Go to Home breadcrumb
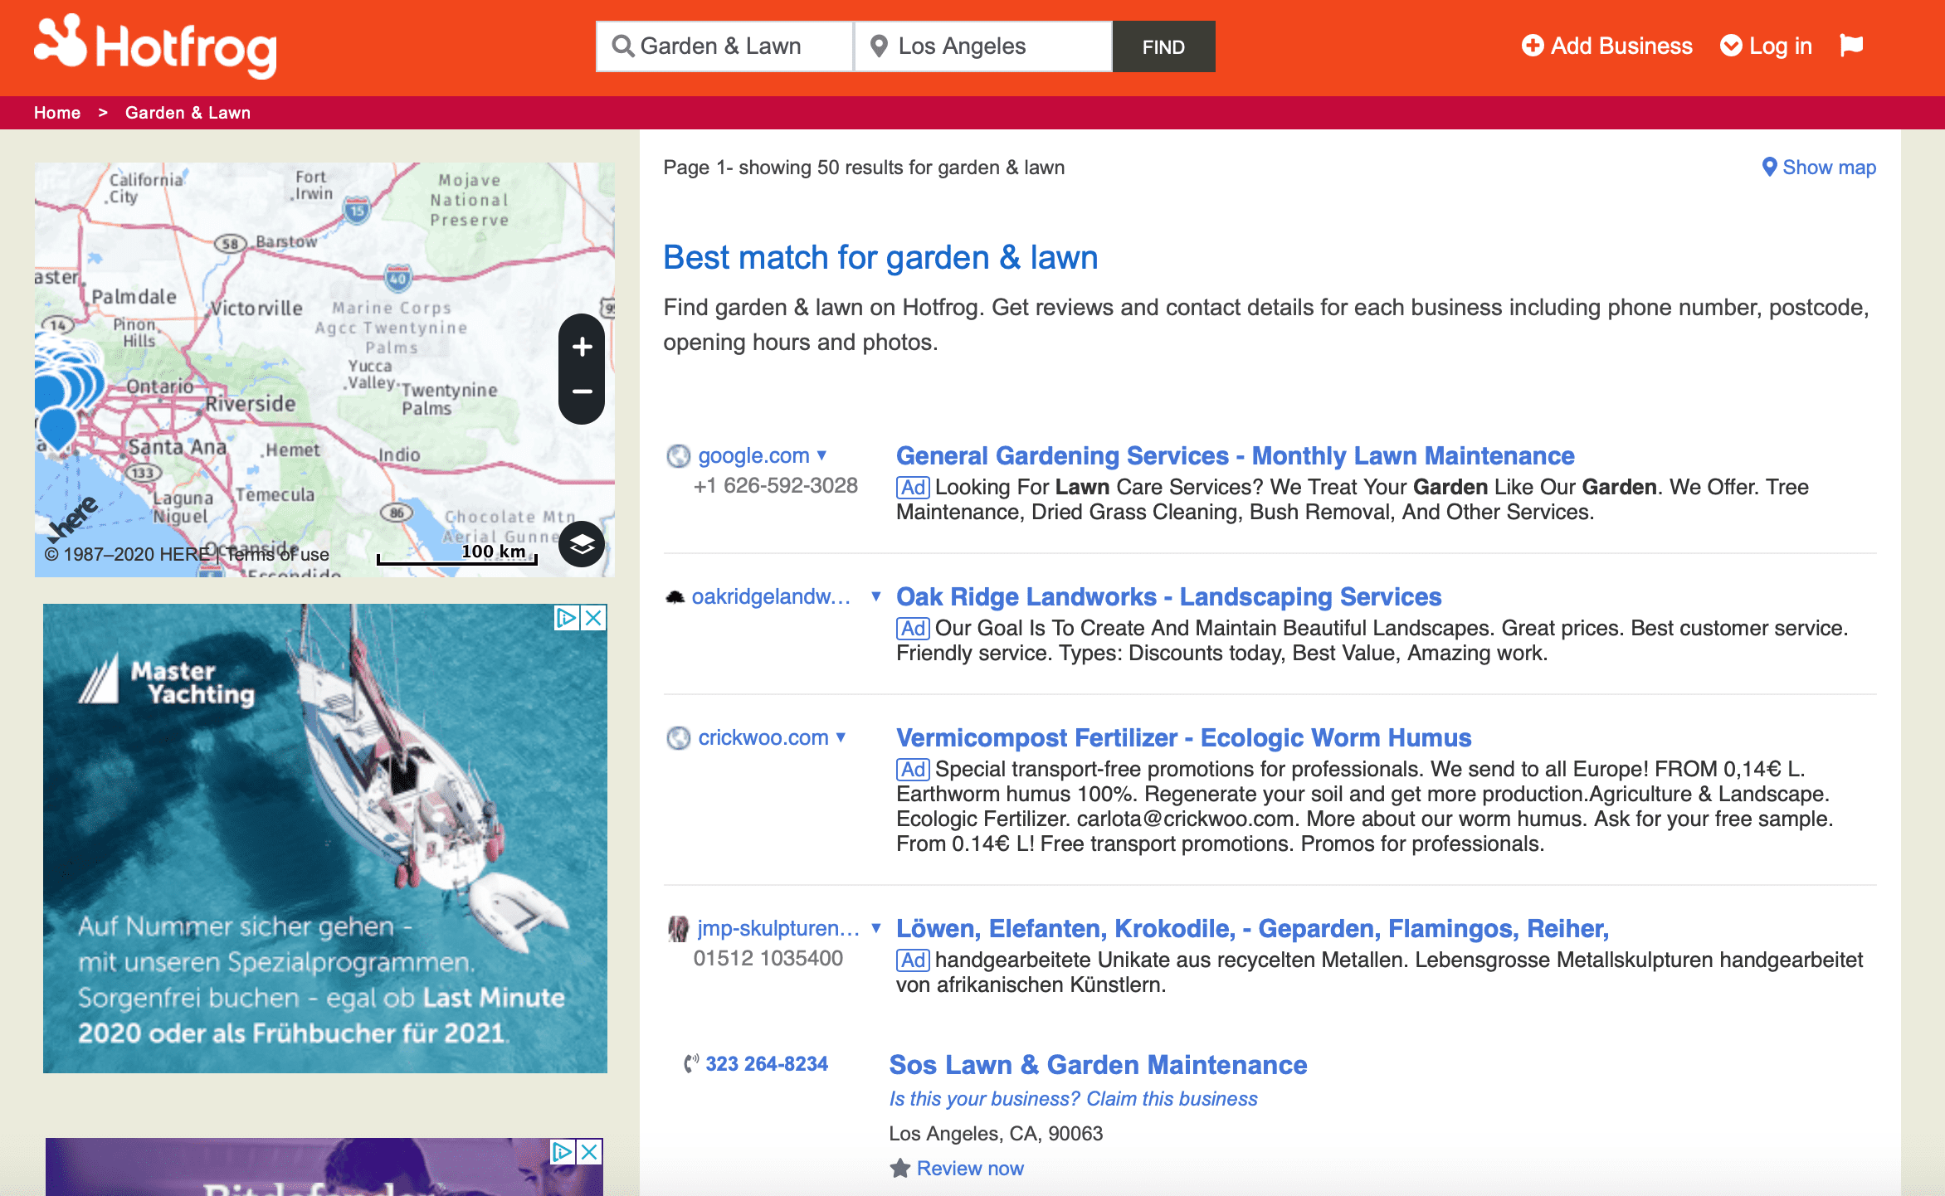1945x1196 pixels. point(57,113)
